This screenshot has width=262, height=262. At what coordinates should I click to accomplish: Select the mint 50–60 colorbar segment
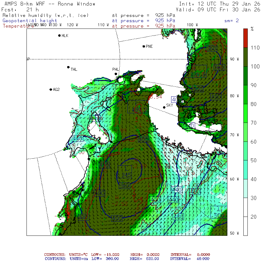[x=245, y=151]
